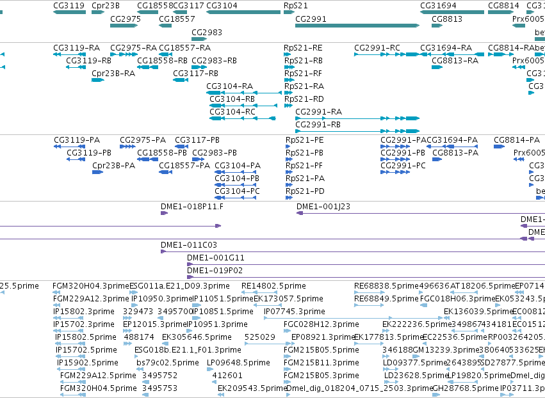The height and width of the screenshot is (398, 545).
Task: Click transcript Cpr23B-RA
Action: [98, 80]
